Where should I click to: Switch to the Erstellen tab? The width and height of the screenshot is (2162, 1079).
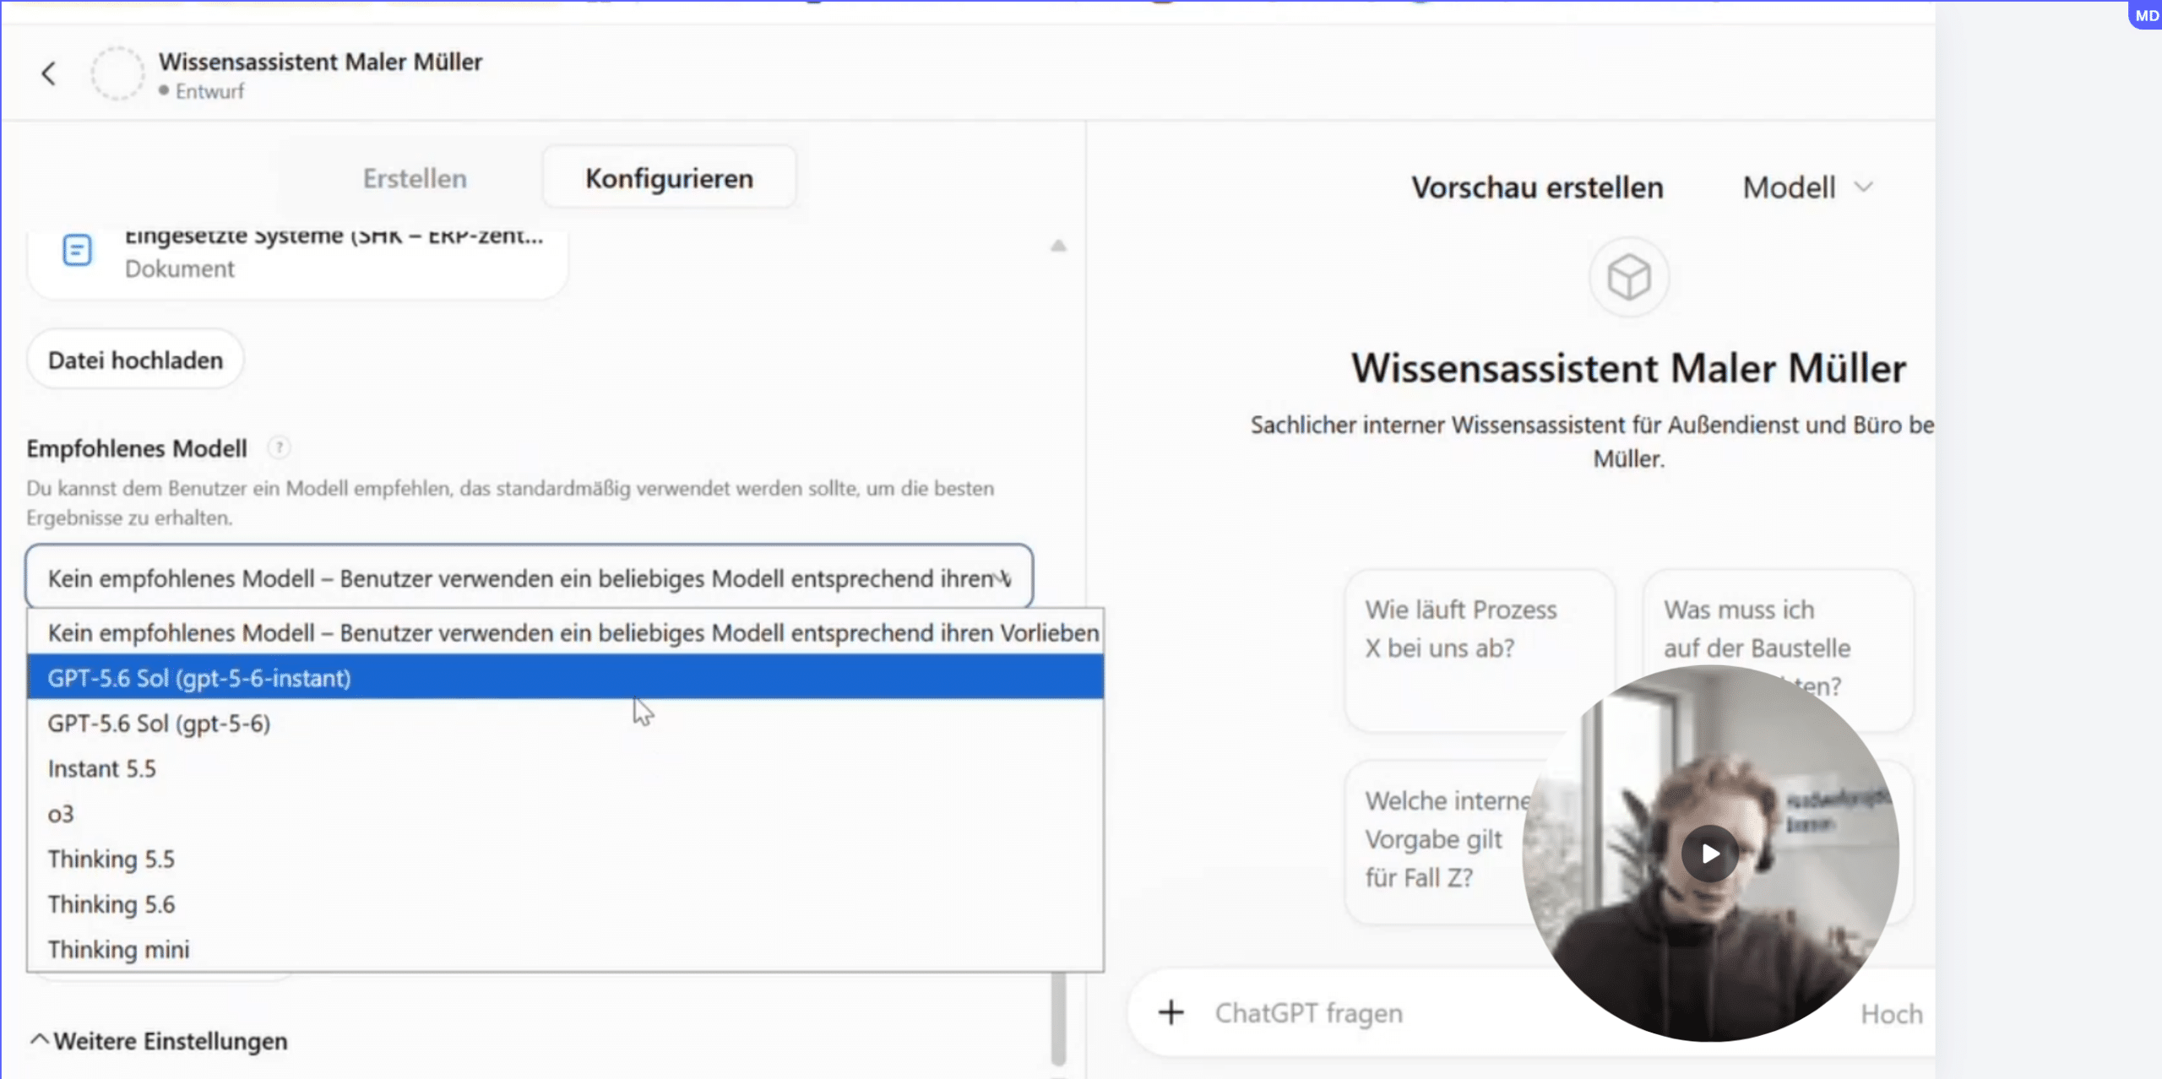click(x=415, y=178)
